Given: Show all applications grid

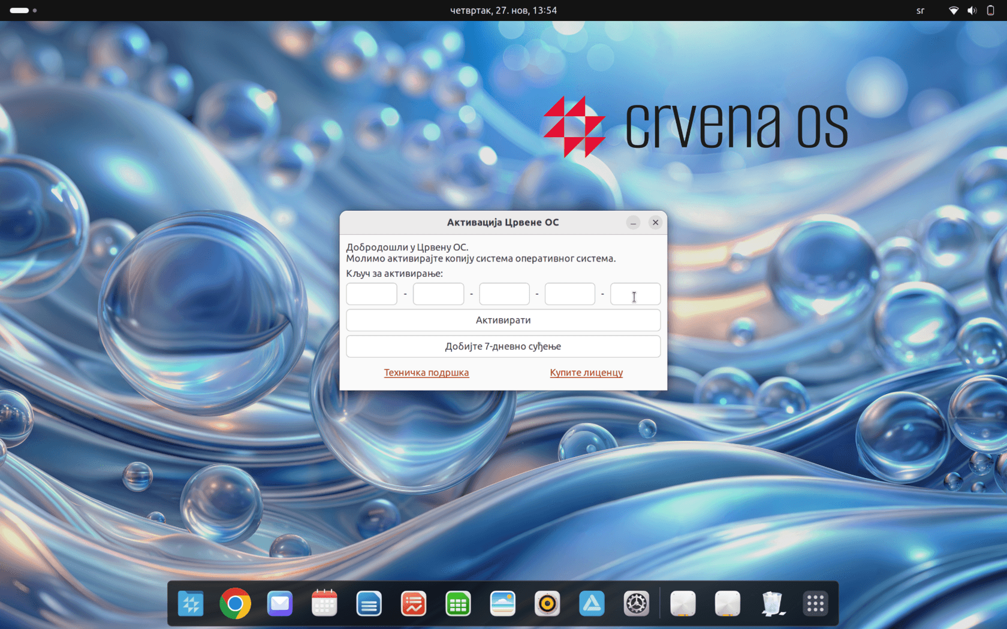Looking at the screenshot, I should pyautogui.click(x=816, y=604).
